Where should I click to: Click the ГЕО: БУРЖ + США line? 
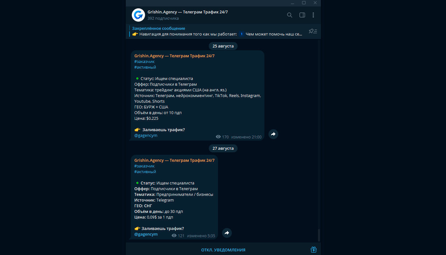pos(151,107)
